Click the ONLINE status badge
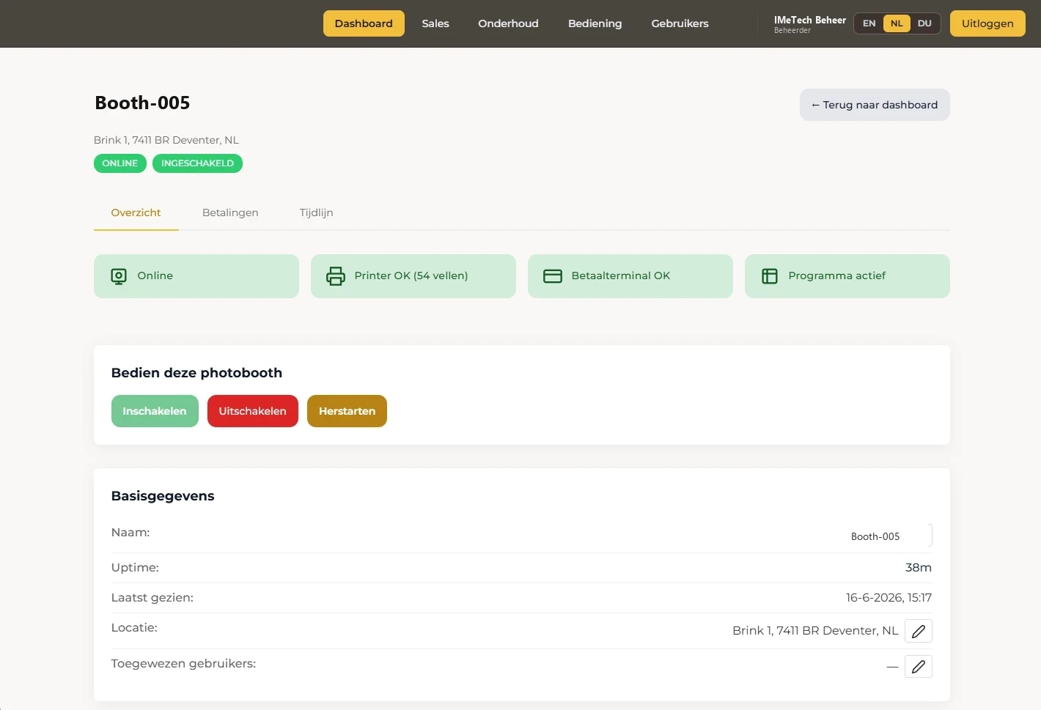The image size is (1041, 710). tap(120, 163)
